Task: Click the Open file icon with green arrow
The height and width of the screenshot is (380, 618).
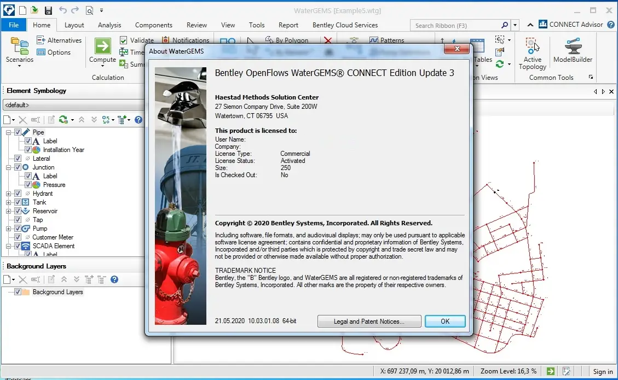Action: (34, 10)
